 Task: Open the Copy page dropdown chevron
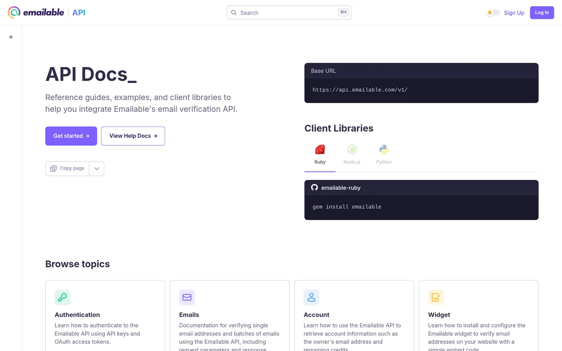coord(97,168)
